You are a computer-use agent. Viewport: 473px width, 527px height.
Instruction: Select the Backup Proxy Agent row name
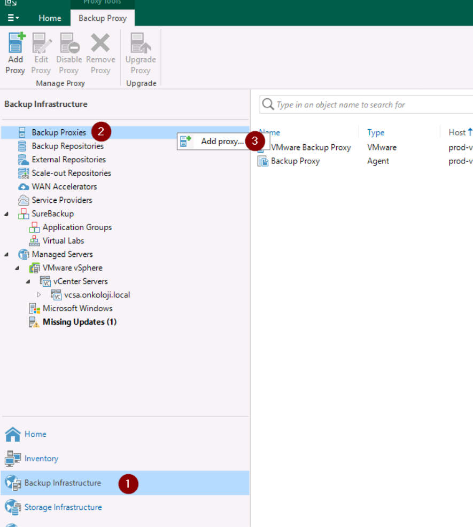[296, 161]
